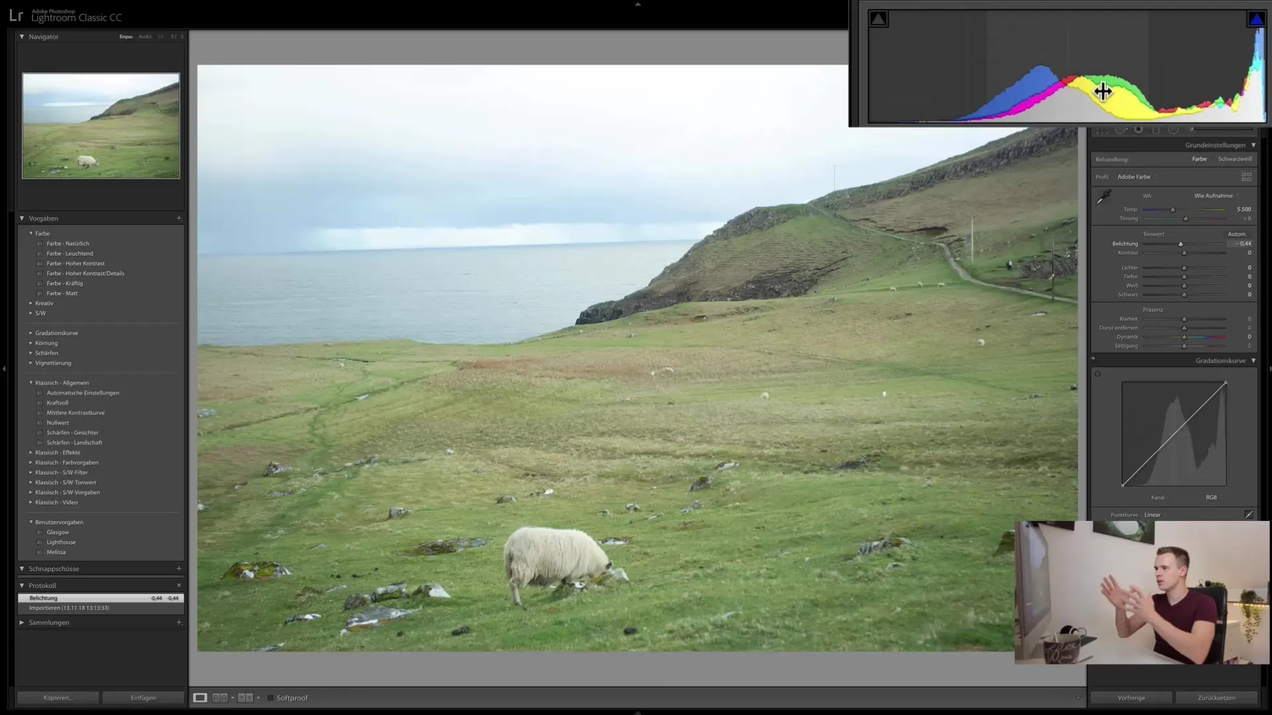Viewport: 1272px width, 715px height.
Task: Click the Lightroom Lr logo
Action: click(x=16, y=15)
